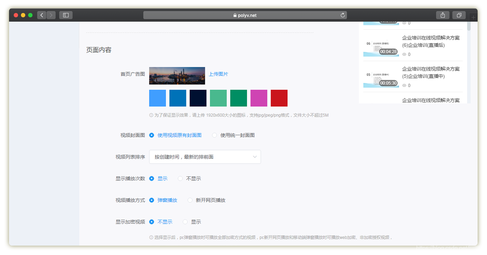Viewport: 487px width, 255px height.
Task: Open the 视频列表排序 dropdown
Action: click(x=205, y=157)
